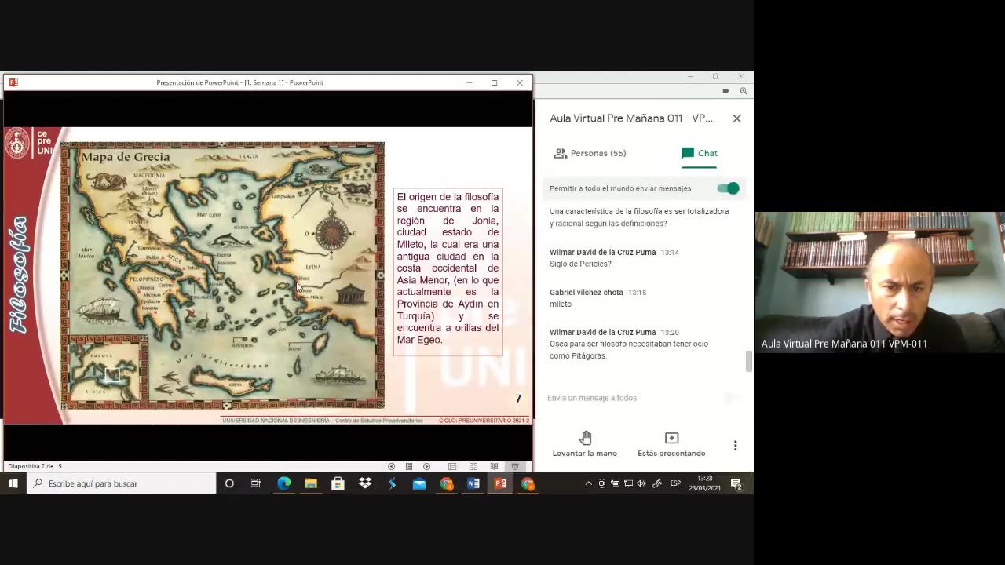Open the Windows Start menu
The width and height of the screenshot is (1005, 565).
pyautogui.click(x=13, y=483)
